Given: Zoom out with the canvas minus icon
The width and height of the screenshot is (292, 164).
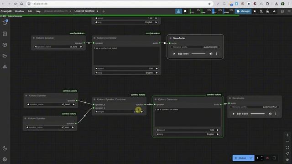Looking at the screenshot, I should (x=287, y=141).
